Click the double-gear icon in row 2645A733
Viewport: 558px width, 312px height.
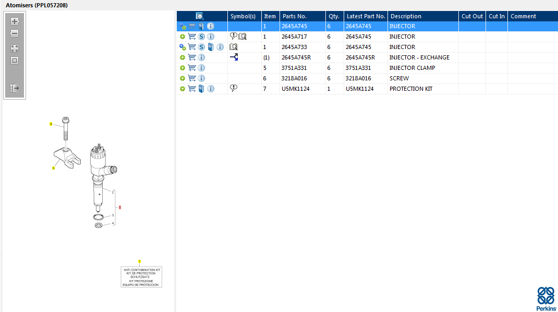pyautogui.click(x=183, y=46)
